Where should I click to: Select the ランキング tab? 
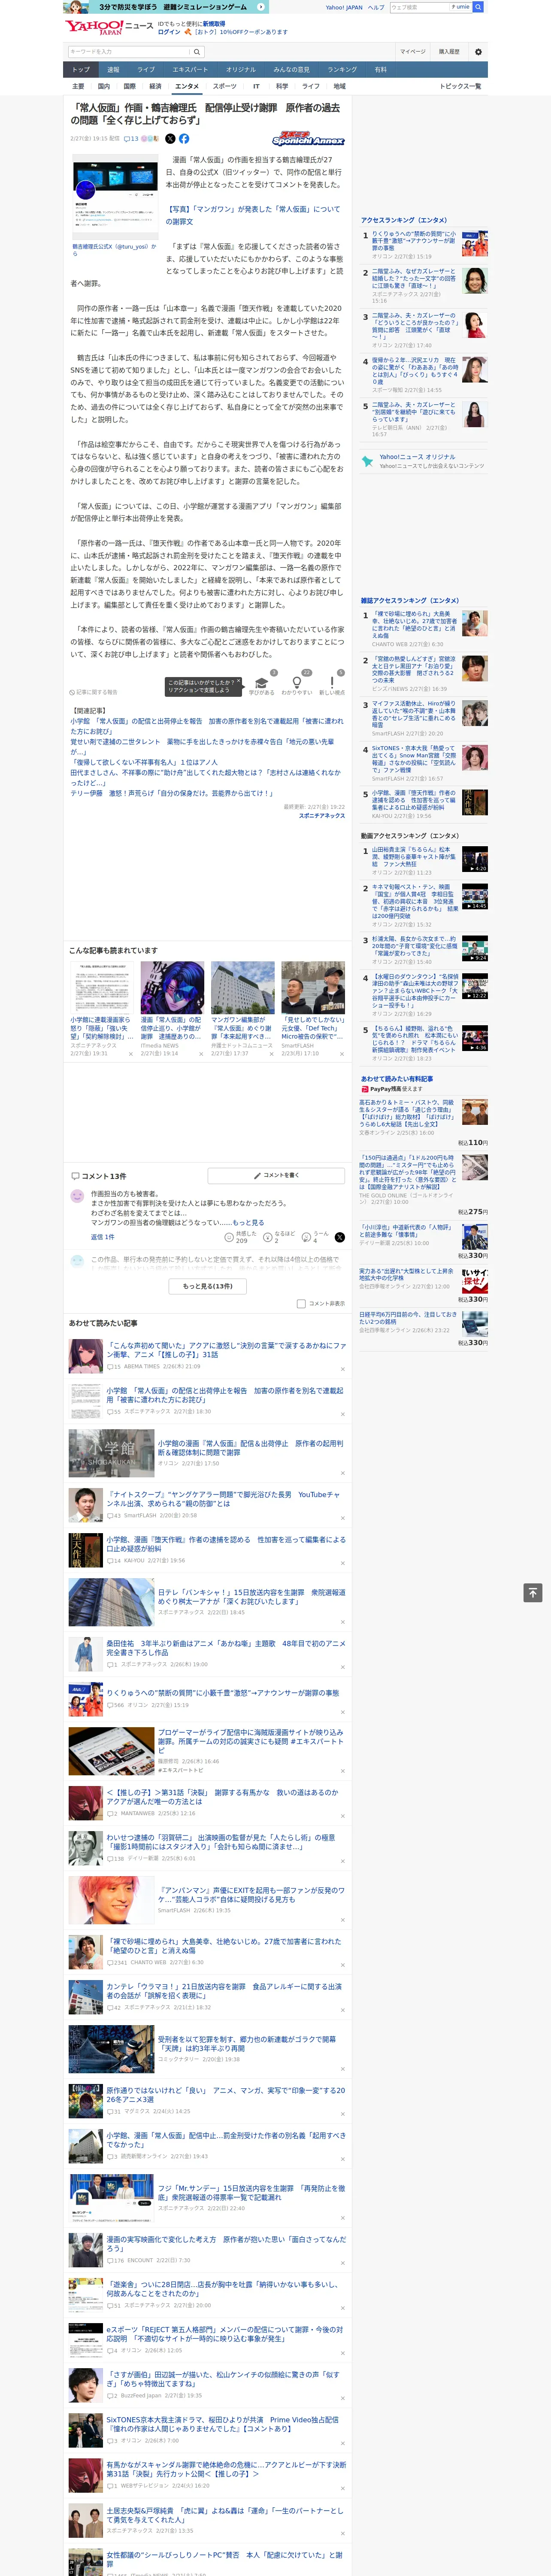342,70
